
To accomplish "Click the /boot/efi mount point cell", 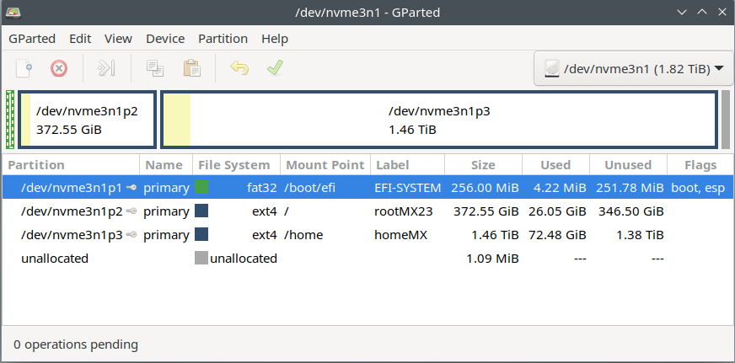I will coord(310,188).
